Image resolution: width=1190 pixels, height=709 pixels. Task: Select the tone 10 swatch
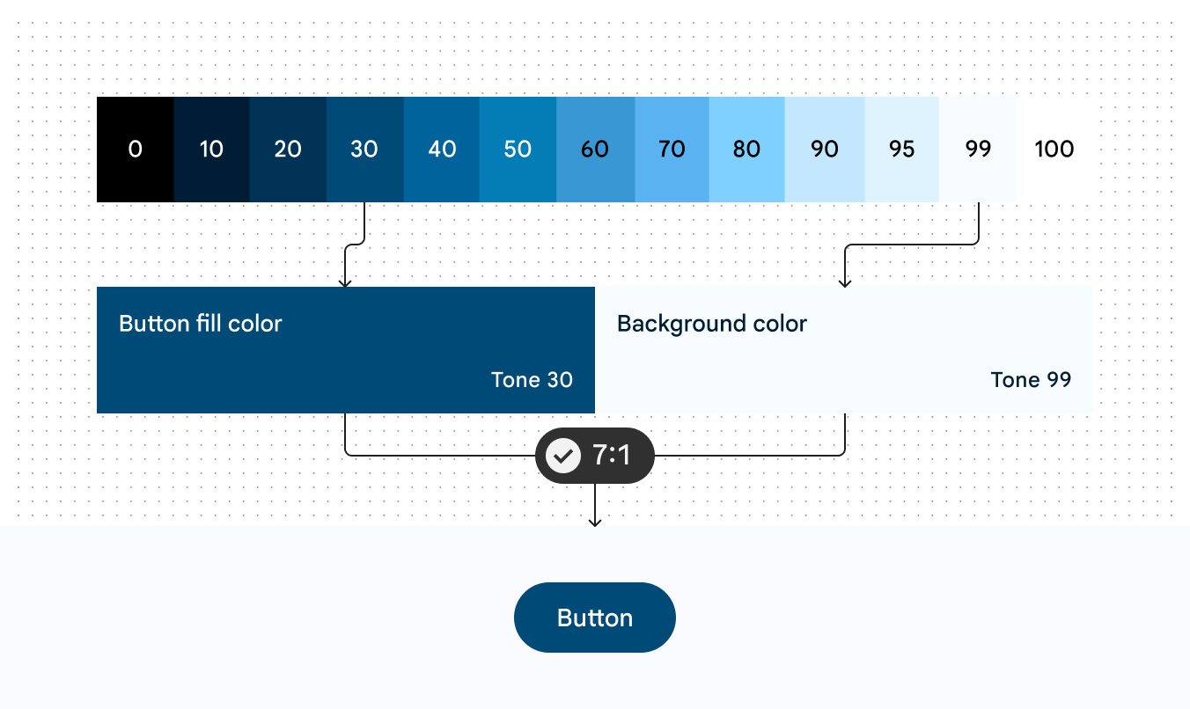(x=211, y=150)
